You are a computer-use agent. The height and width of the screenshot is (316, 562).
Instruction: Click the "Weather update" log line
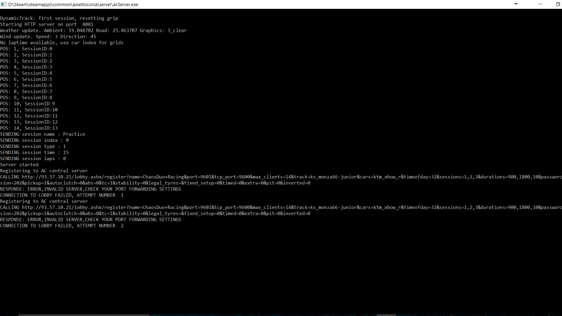coord(93,30)
